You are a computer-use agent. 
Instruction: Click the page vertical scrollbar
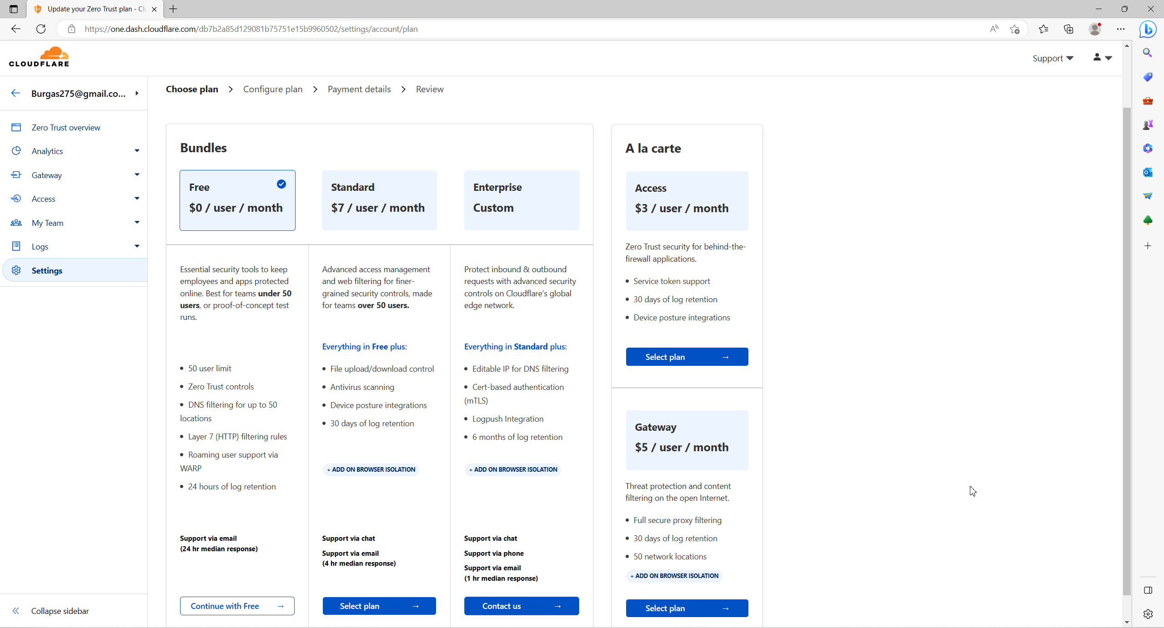coord(1126,345)
